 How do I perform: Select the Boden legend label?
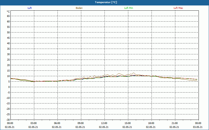[x=79, y=8]
